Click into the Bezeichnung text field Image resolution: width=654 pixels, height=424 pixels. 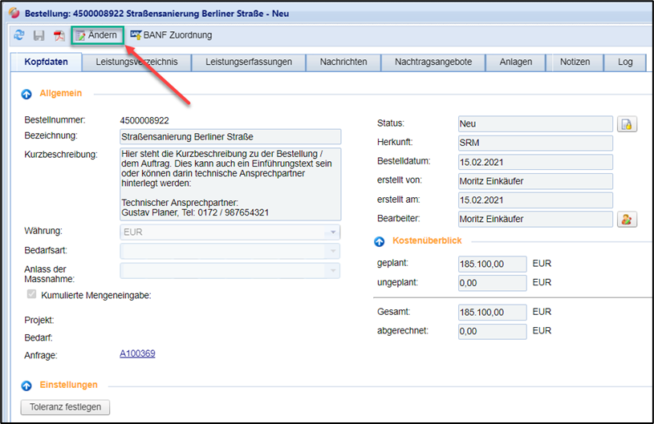tap(230, 137)
